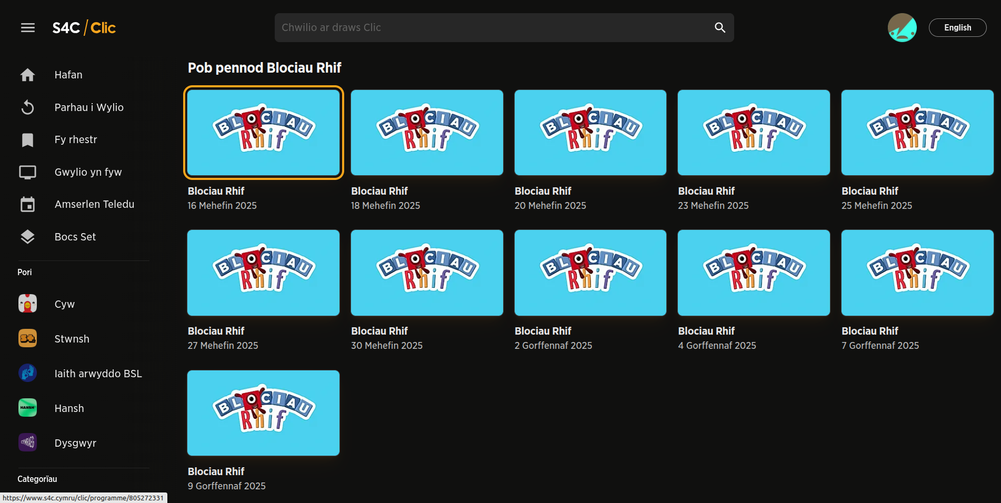The image size is (1001, 503).
Task: Click the '25 Mehefin 2025' date text
Action: click(877, 206)
